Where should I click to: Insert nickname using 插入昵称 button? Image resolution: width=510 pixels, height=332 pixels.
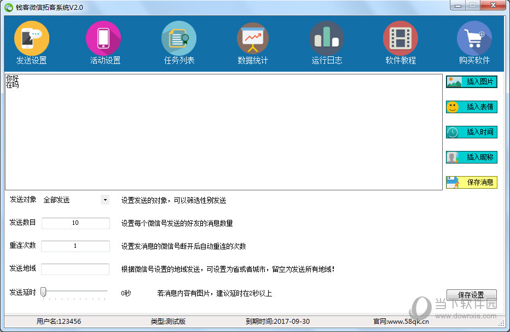click(471, 158)
